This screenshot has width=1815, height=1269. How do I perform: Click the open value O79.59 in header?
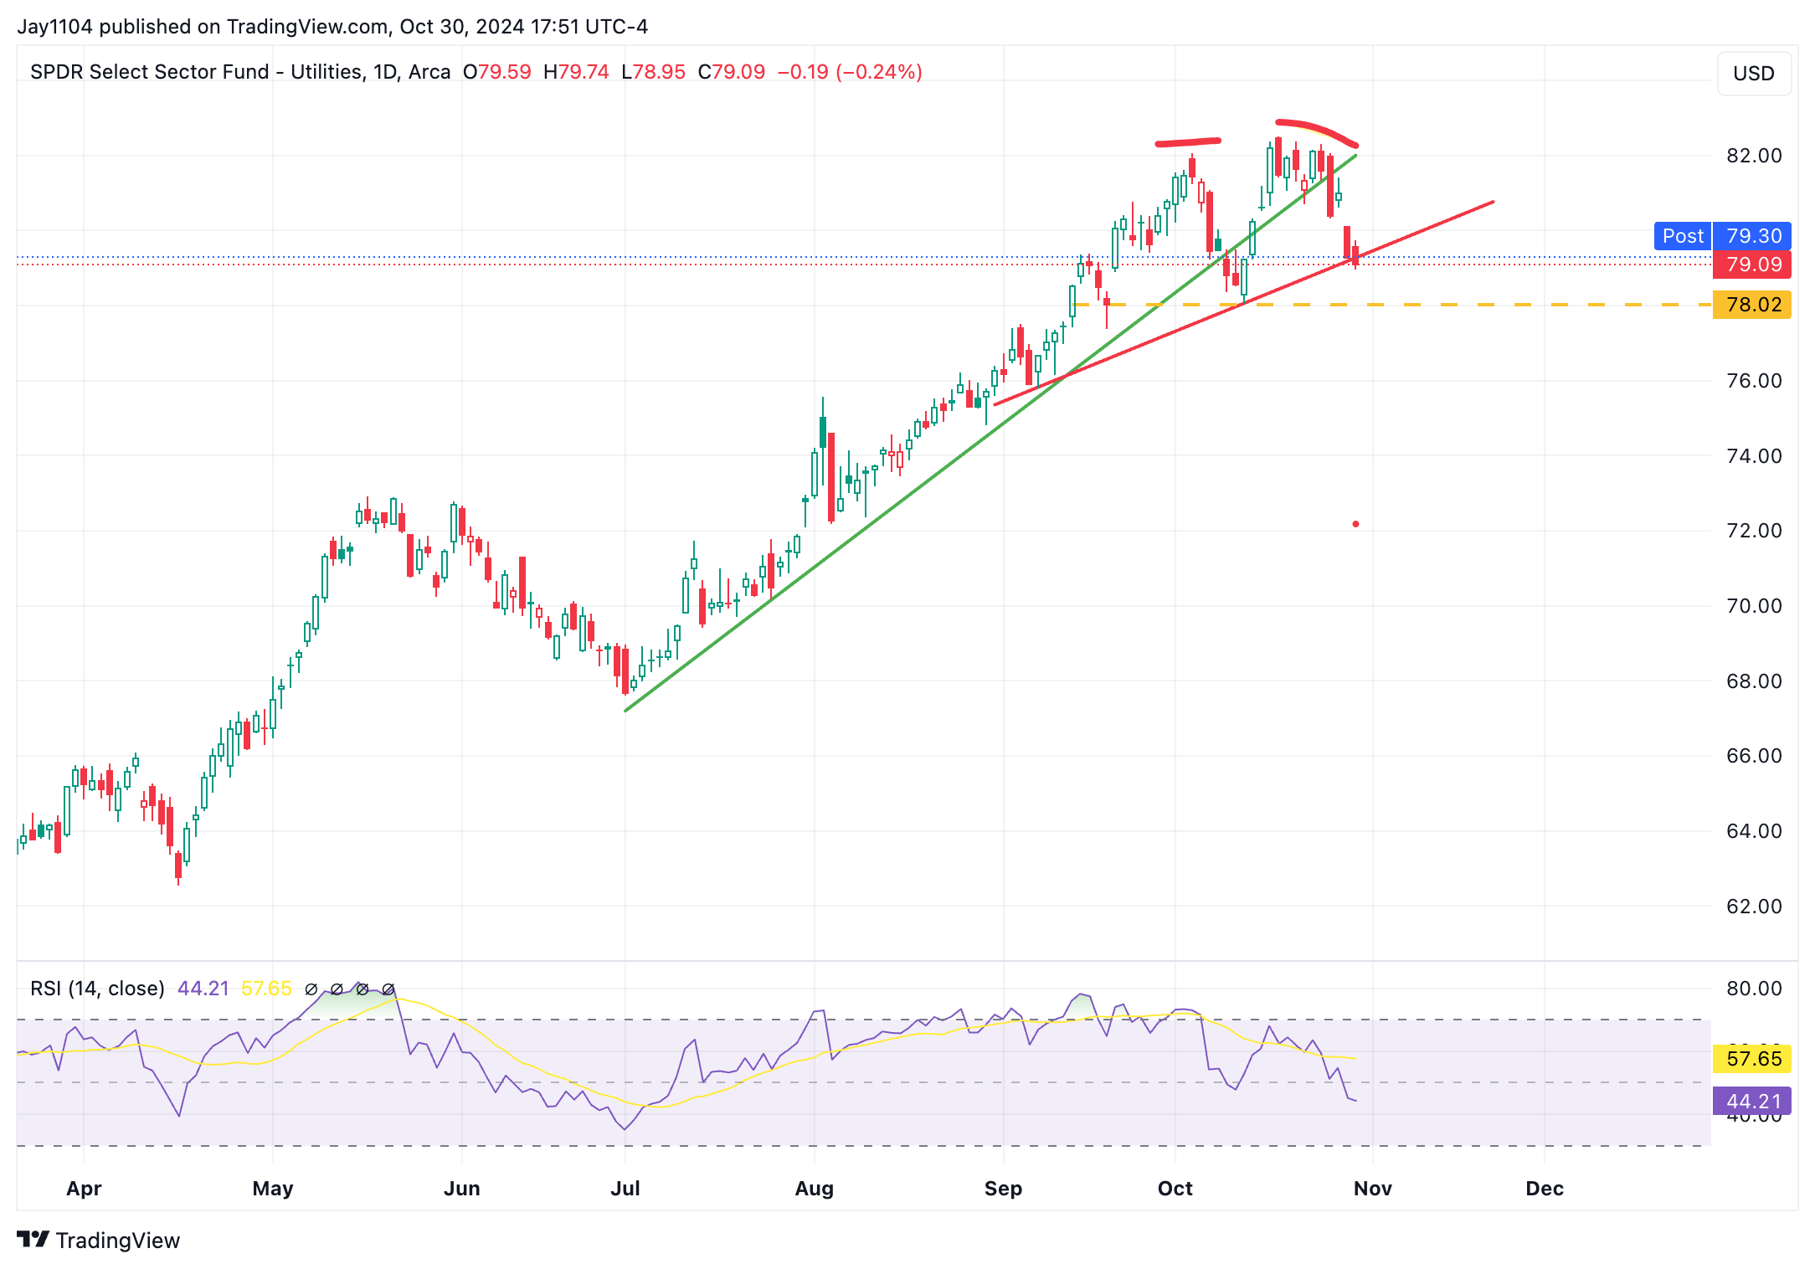coord(497,72)
